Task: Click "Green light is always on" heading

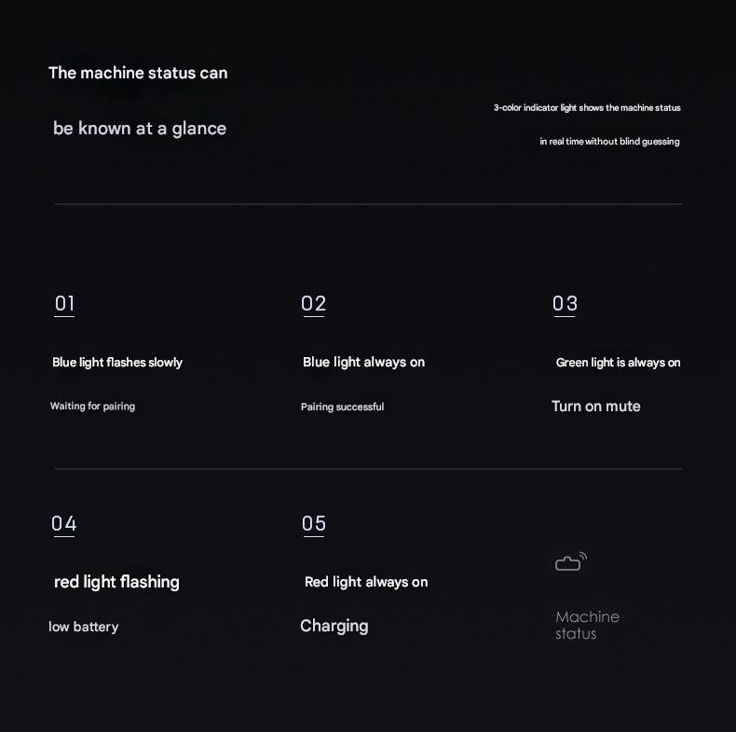Action: (618, 363)
